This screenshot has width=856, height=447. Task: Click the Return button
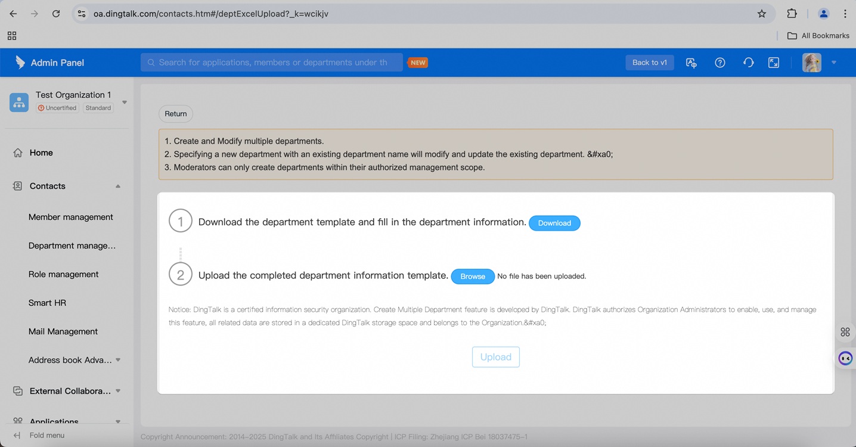[176, 114]
